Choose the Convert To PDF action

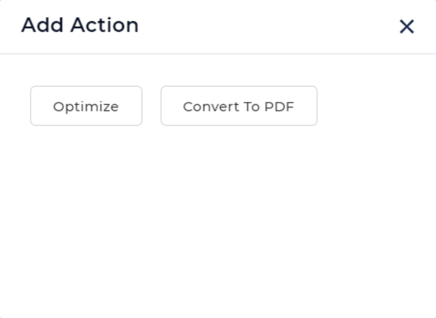coord(238,106)
